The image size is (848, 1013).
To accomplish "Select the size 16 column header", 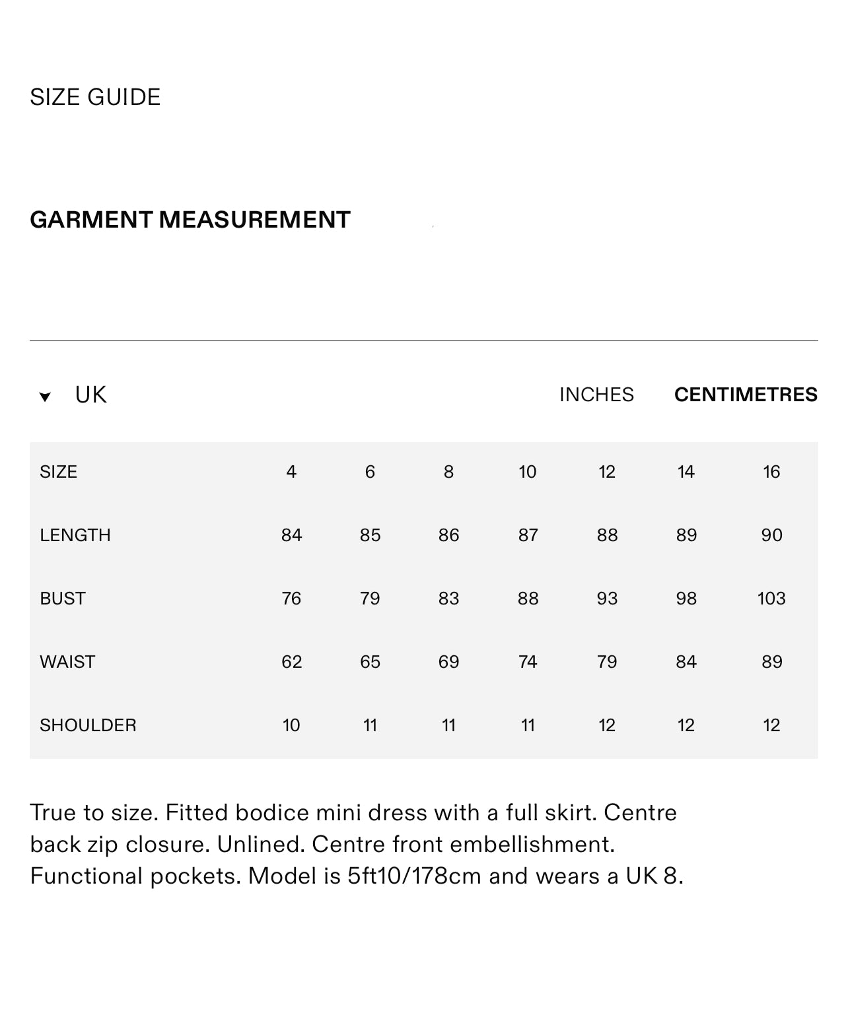I will coord(771,472).
